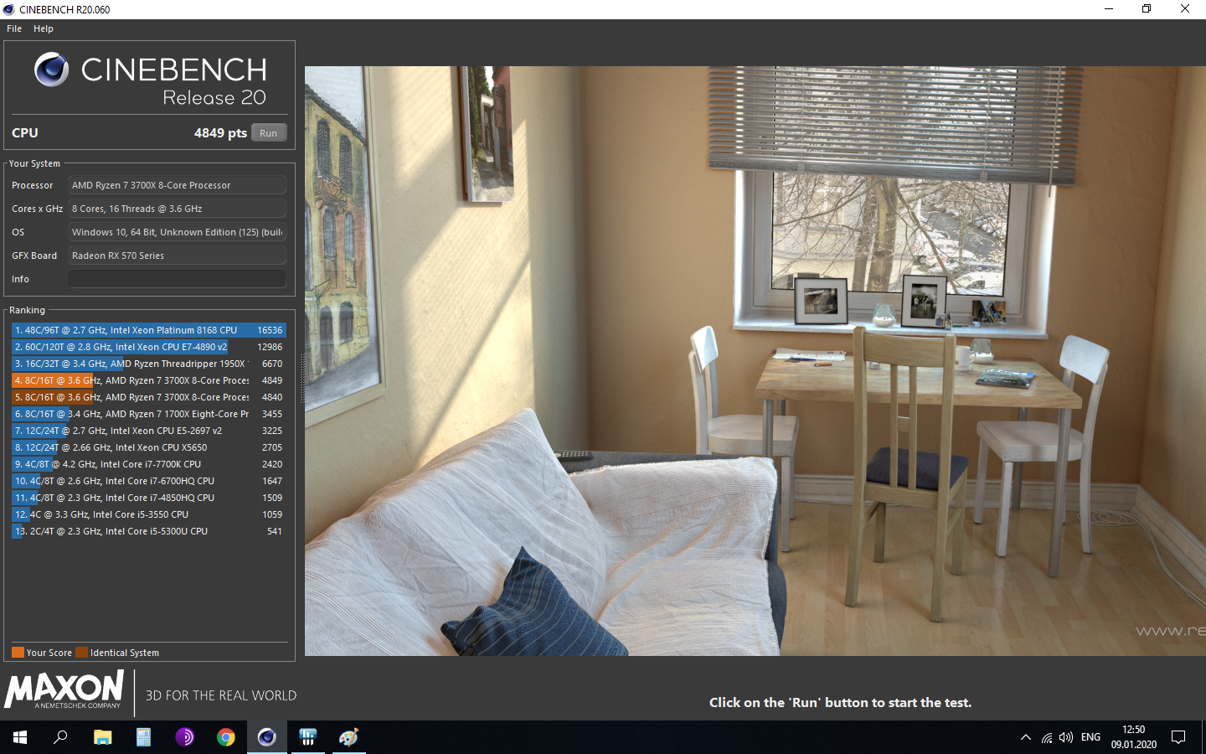Select the Ryzen 7 3700X row scoring 4840
Screen dimensions: 1206x754
tap(149, 397)
